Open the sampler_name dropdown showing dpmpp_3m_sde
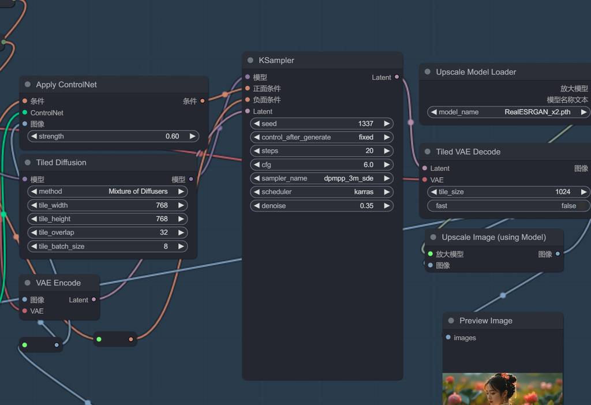 pos(321,178)
